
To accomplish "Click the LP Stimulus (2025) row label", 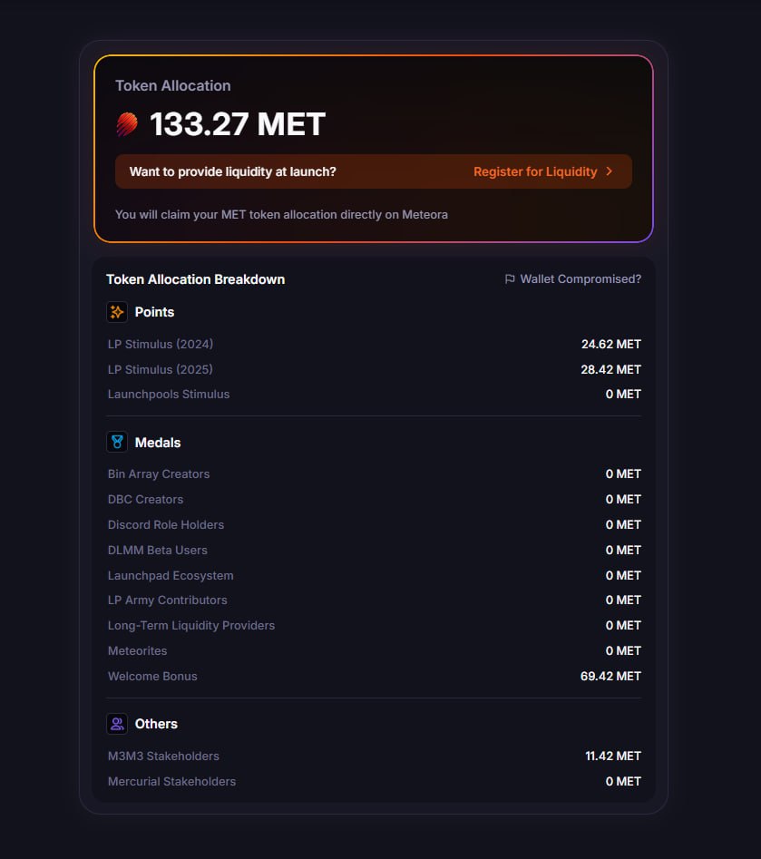I will coord(161,370).
